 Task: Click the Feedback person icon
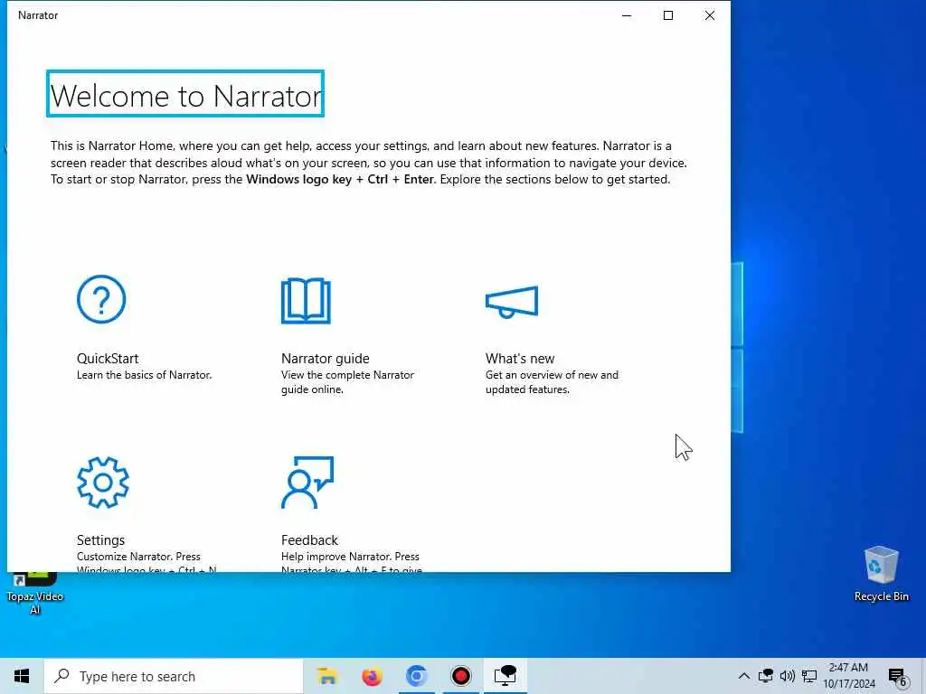(307, 483)
